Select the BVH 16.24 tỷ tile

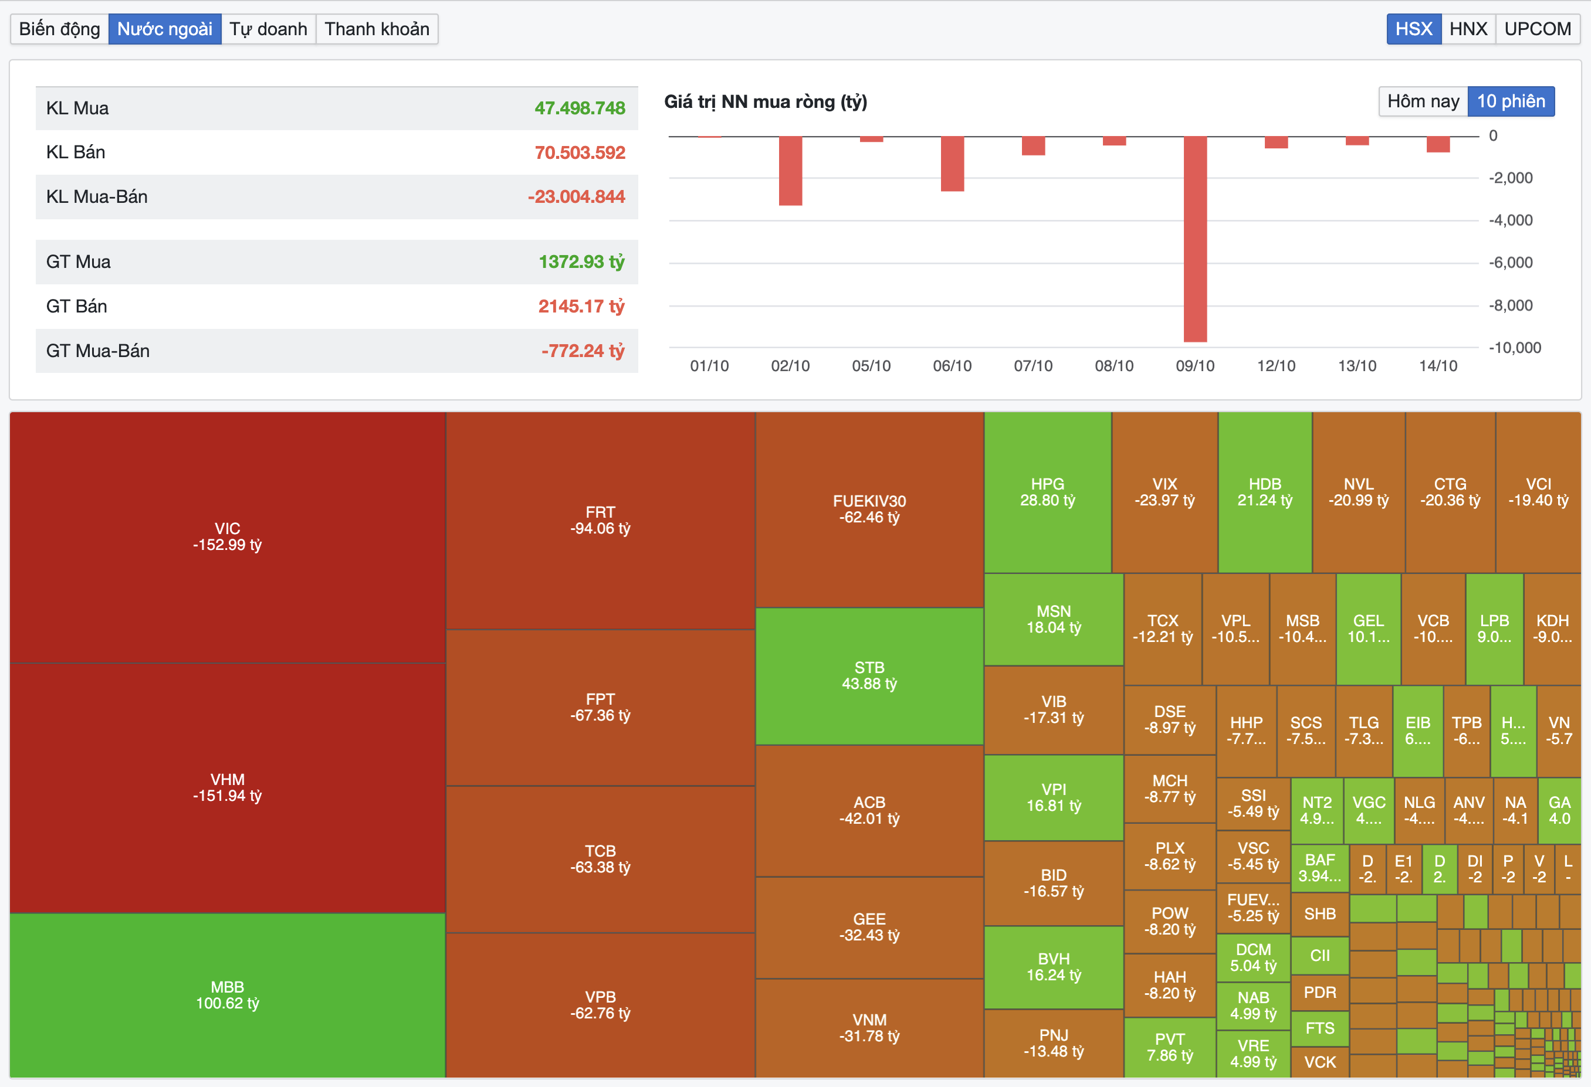pos(1054,967)
